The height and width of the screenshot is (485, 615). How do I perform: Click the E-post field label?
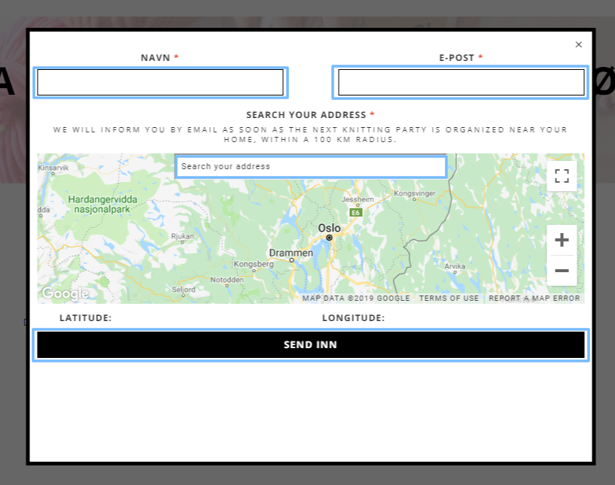[456, 58]
